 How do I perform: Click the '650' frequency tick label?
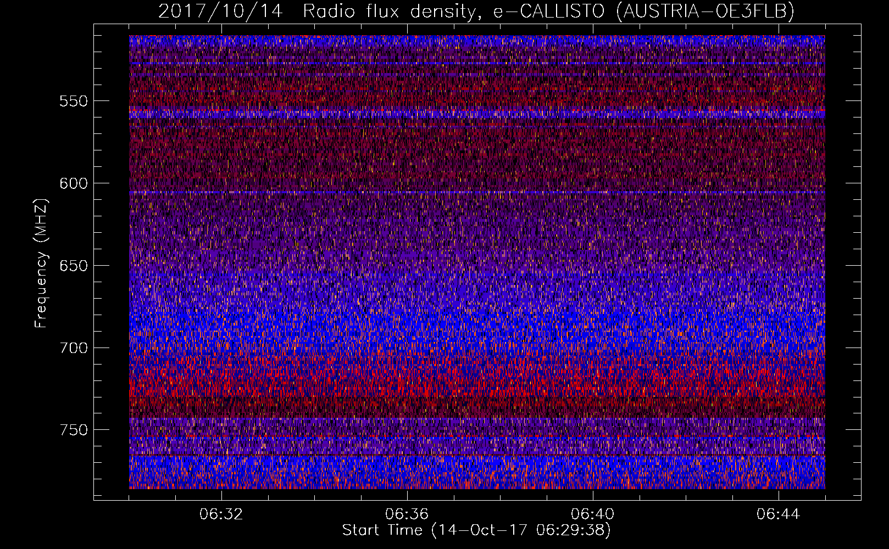(74, 266)
